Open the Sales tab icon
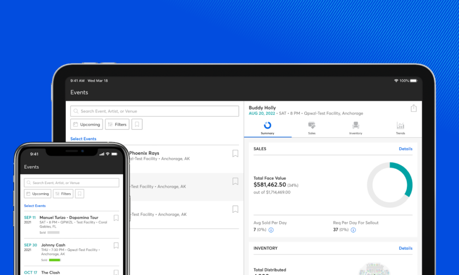459x275 pixels. 312,126
